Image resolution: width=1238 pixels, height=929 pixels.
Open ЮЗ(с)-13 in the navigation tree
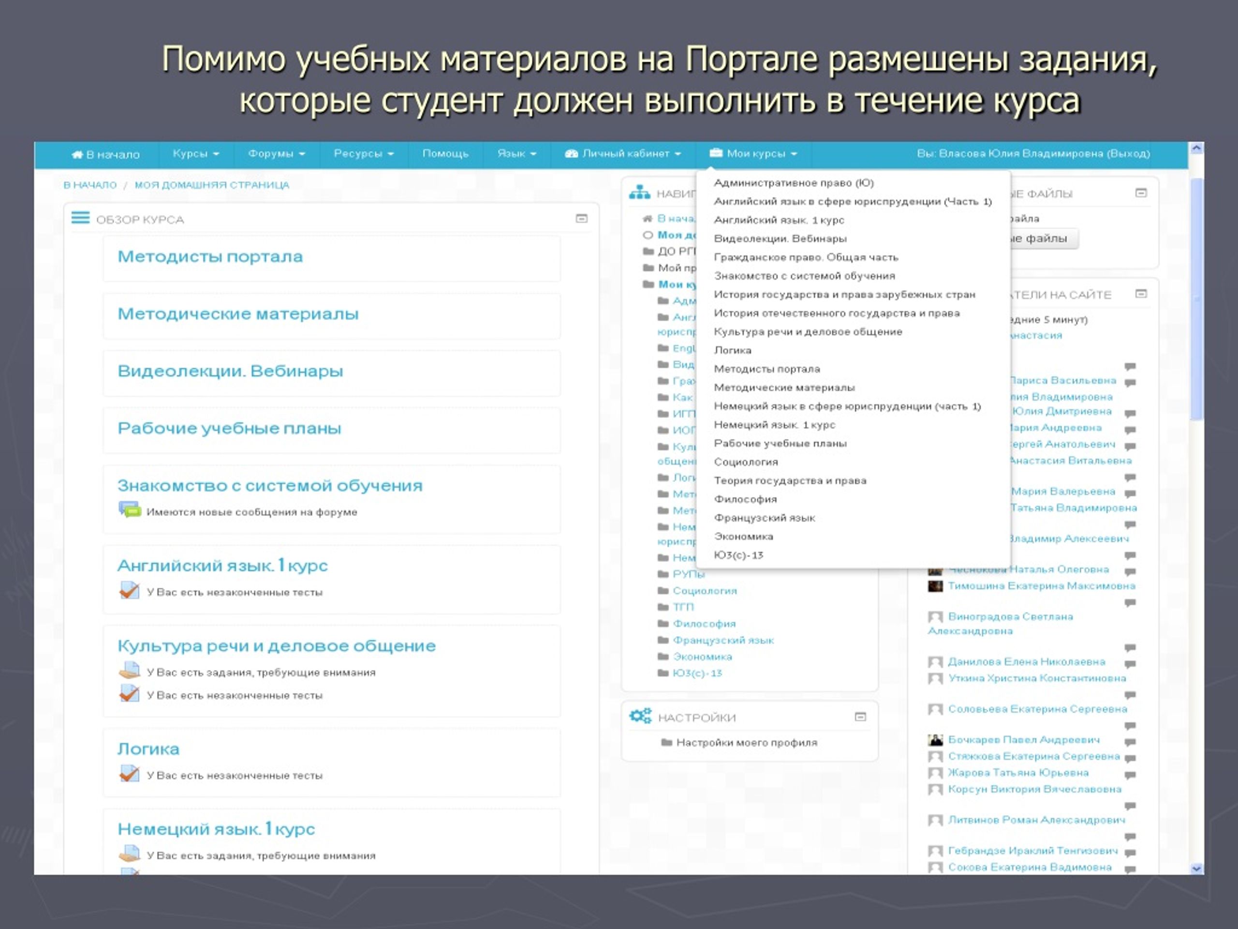click(x=697, y=673)
